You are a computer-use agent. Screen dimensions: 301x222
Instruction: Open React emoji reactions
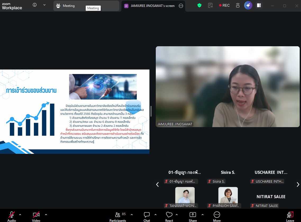tap(169, 216)
